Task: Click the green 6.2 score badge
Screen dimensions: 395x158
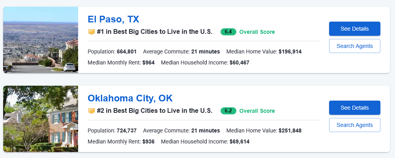Action: [228, 111]
